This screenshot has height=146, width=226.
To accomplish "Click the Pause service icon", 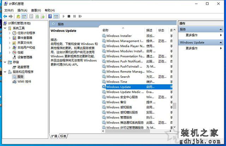I will point(75,17).
